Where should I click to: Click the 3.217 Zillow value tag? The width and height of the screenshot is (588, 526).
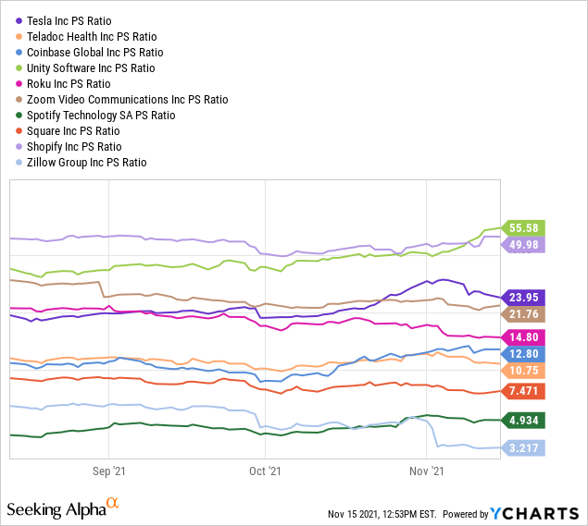pyautogui.click(x=523, y=447)
